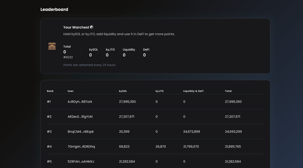Click user AJRDyh...R8Tork

pyautogui.click(x=80, y=102)
